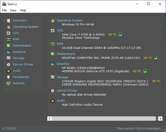This screenshot has width=166, height=132.
Task: Click the Optical Drives disc icon in sidebar
Action: coord(9,64)
